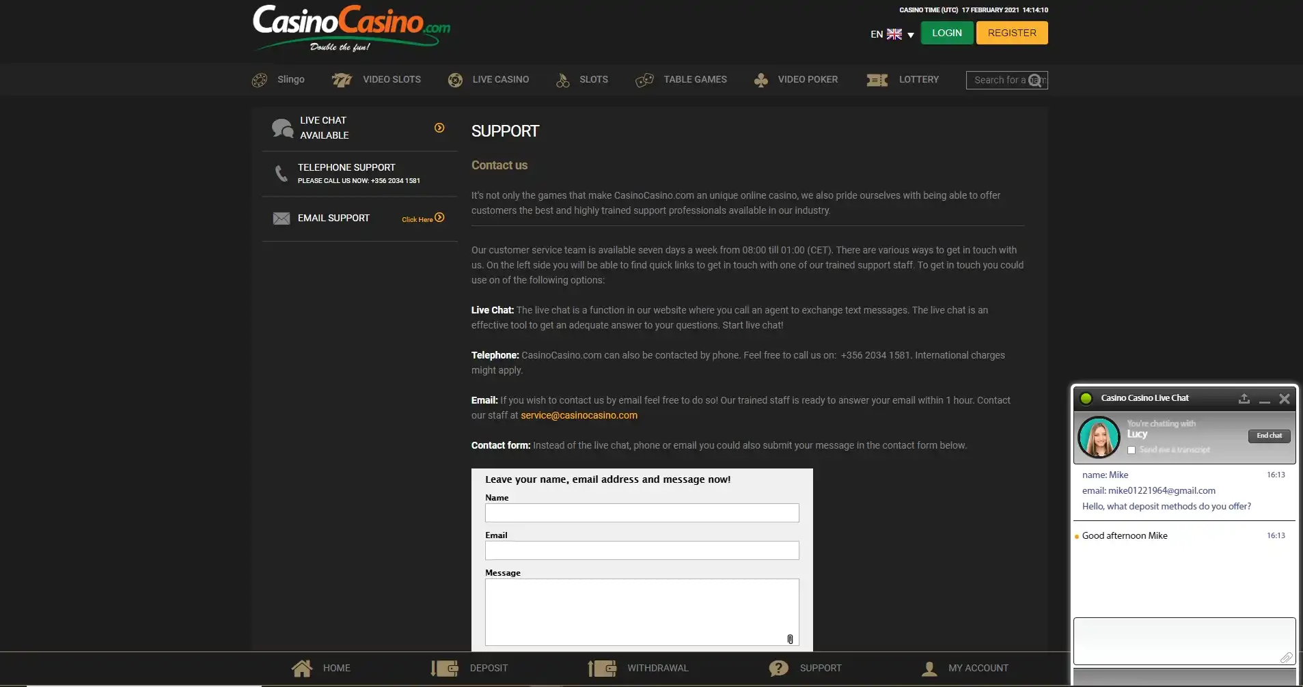Click the contact form Name field

642,513
